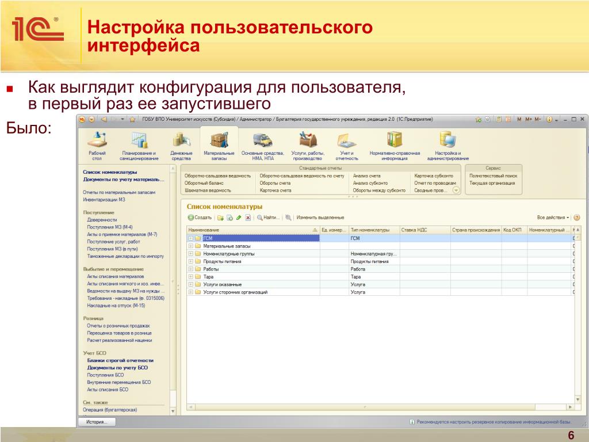Click the Ставка НДС column header
Viewport: 589px width, 442px height.
click(x=425, y=230)
